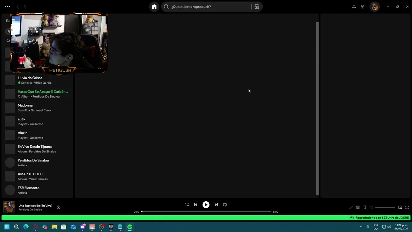The image size is (412, 232).
Task: Mute the Spotify volume speaker icon
Action: (x=372, y=208)
